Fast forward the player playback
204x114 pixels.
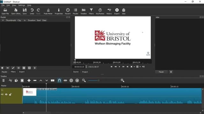coord(123,67)
